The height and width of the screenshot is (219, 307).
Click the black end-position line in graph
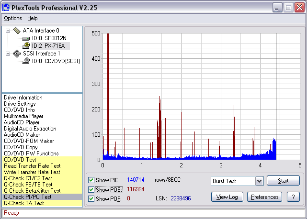pyautogui.click(x=276, y=97)
